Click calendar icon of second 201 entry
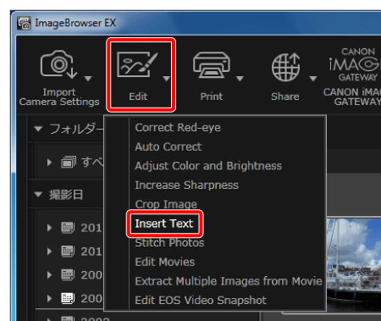The width and height of the screenshot is (381, 321). click(68, 251)
